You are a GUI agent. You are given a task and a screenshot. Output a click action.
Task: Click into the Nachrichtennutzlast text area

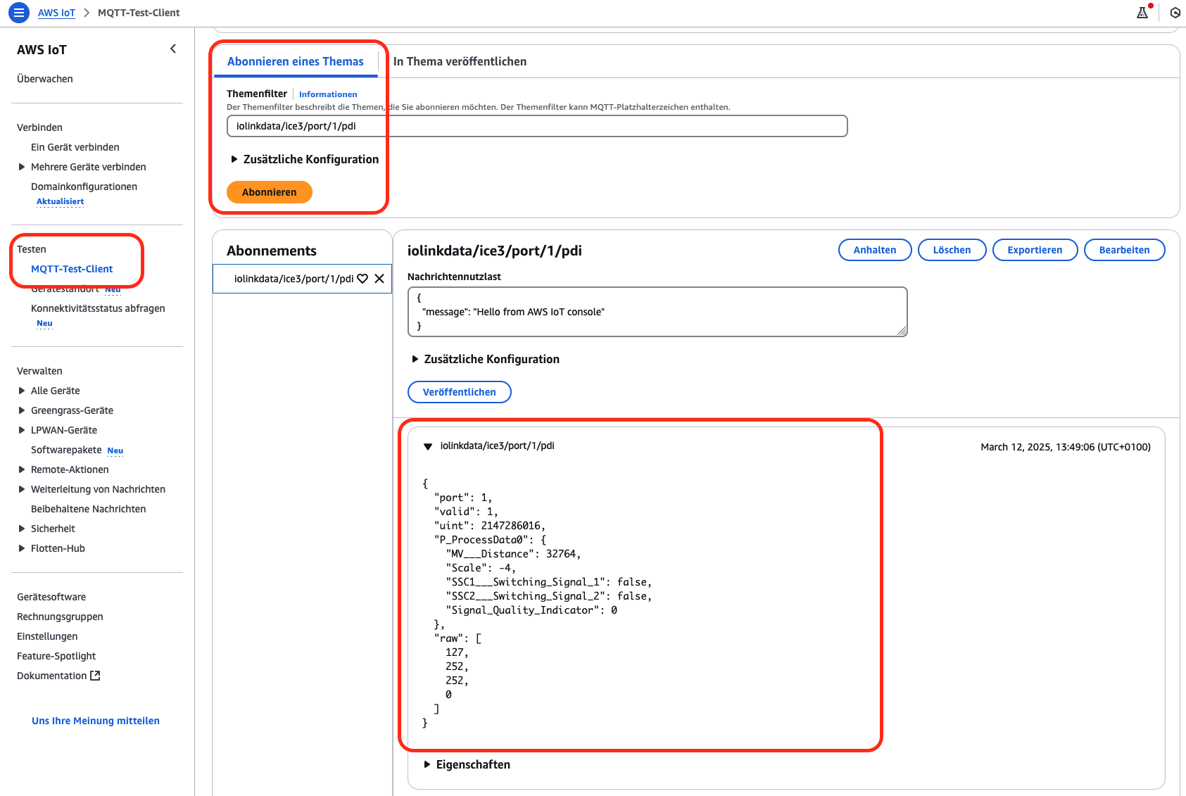(x=657, y=312)
